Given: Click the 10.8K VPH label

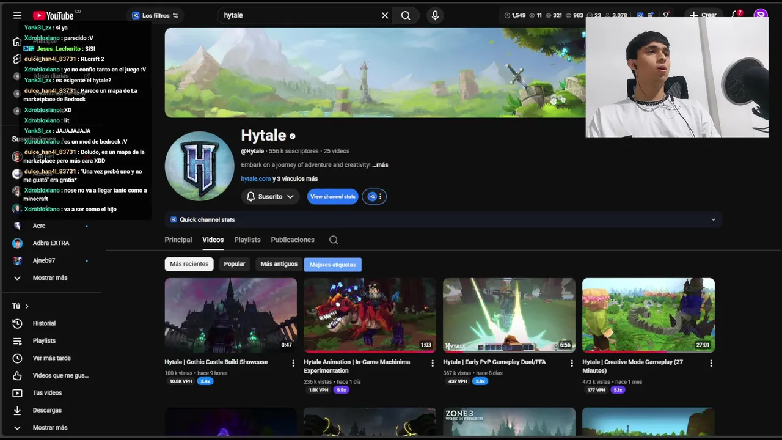Looking at the screenshot, I should [181, 381].
